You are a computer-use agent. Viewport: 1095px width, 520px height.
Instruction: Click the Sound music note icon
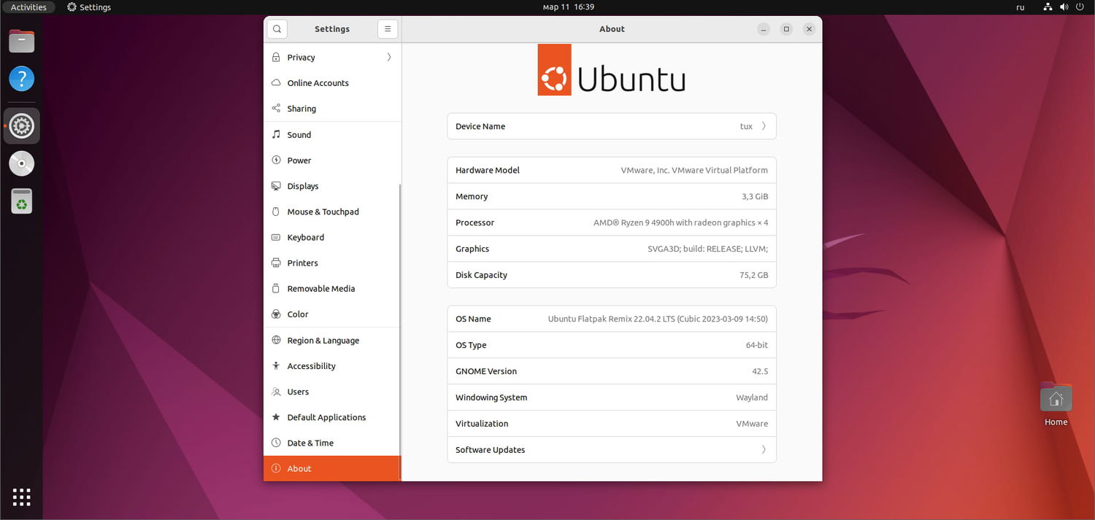(x=276, y=134)
